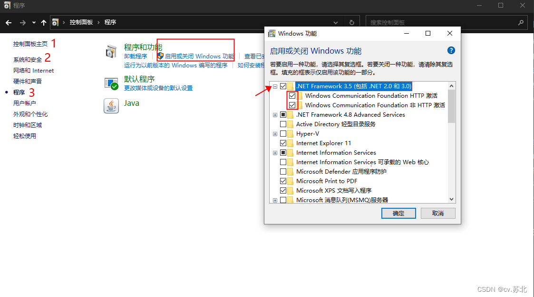Uncheck Internet Explorer 11 checkbox
The width and height of the screenshot is (534, 297).
click(x=283, y=143)
